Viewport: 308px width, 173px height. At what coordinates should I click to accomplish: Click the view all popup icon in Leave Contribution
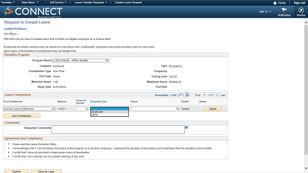click(x=181, y=95)
